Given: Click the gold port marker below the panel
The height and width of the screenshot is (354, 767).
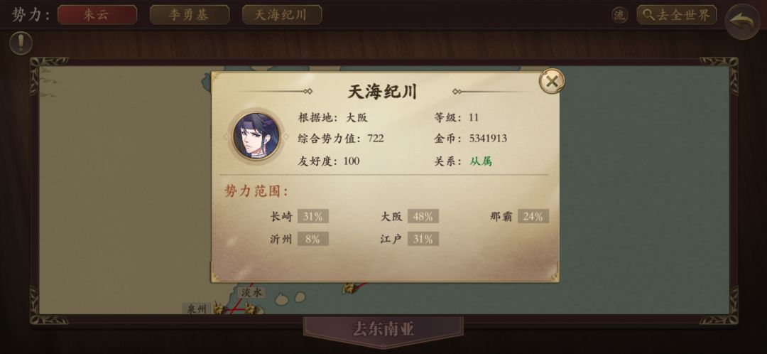Looking at the screenshot, I should pos(349,288).
